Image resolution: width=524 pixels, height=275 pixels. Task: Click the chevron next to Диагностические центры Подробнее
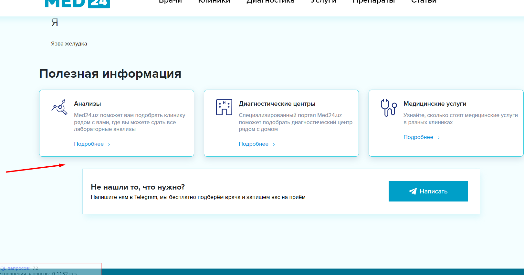click(274, 144)
